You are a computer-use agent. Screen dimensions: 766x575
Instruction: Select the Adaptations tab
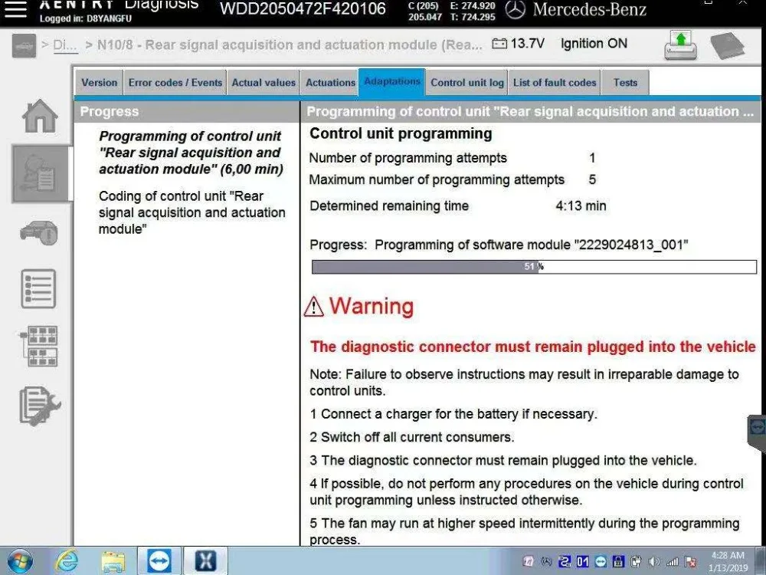[391, 82]
